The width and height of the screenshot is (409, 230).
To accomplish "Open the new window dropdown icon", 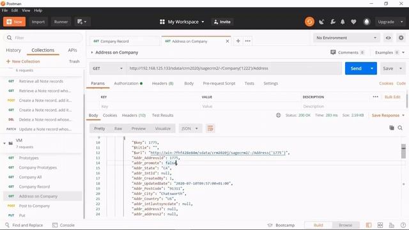I will 82,22.
